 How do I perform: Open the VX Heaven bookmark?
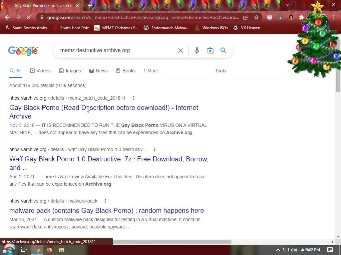[x=247, y=28]
